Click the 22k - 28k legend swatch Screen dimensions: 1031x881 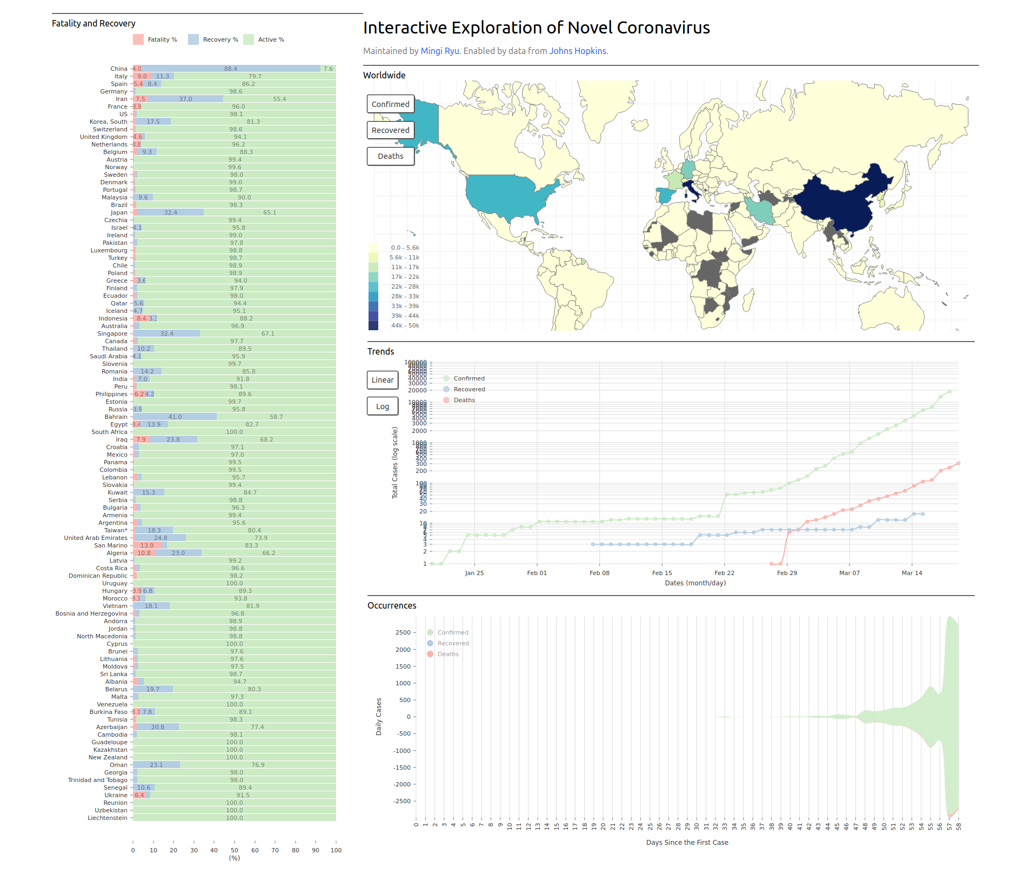tap(373, 286)
